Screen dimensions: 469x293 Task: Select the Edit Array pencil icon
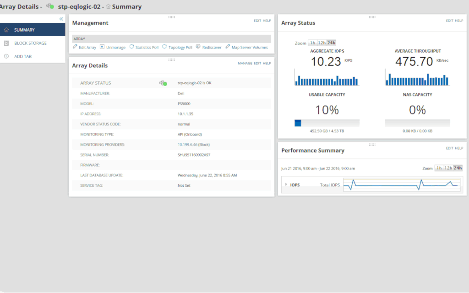[x=74, y=47]
